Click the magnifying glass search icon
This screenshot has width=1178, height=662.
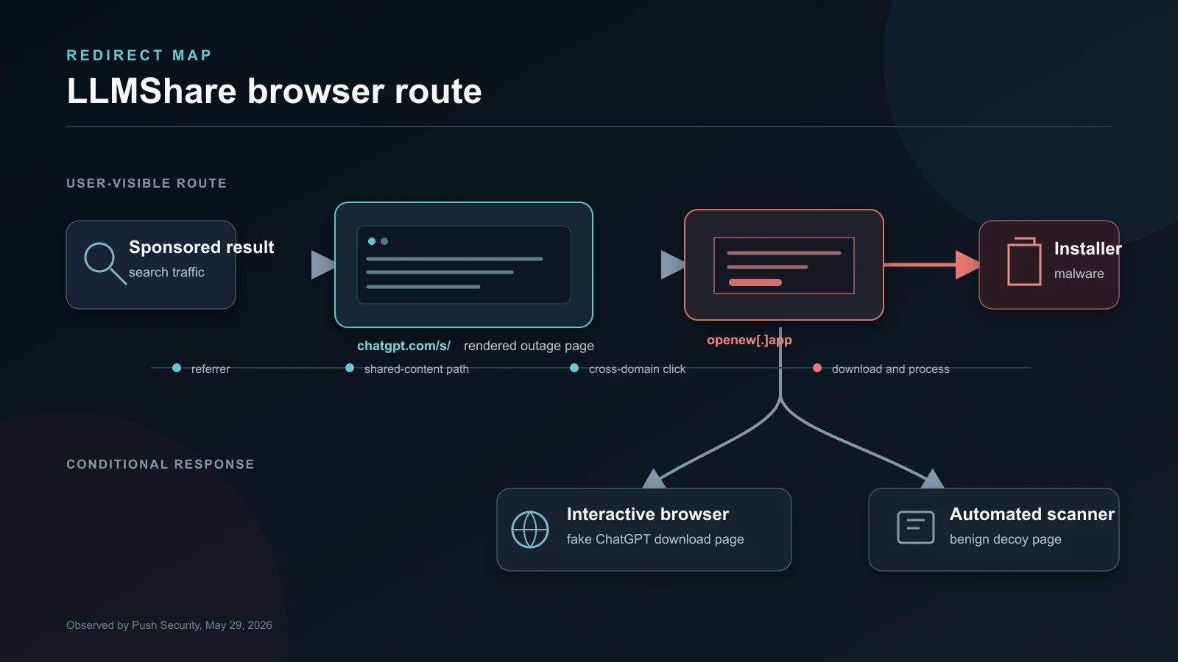(105, 263)
